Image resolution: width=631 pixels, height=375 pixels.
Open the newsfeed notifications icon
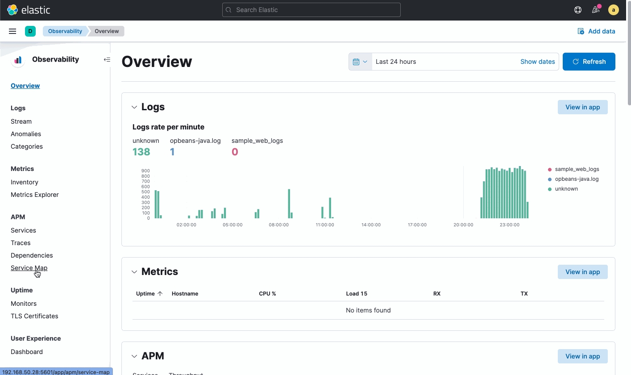[596, 10]
